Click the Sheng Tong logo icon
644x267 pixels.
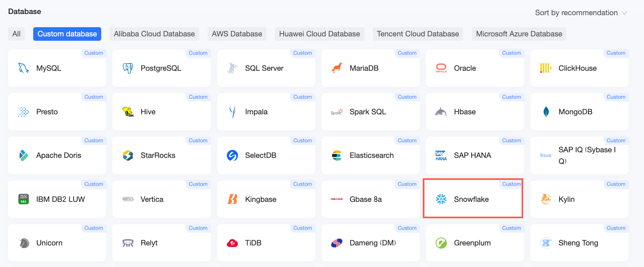coord(546,243)
